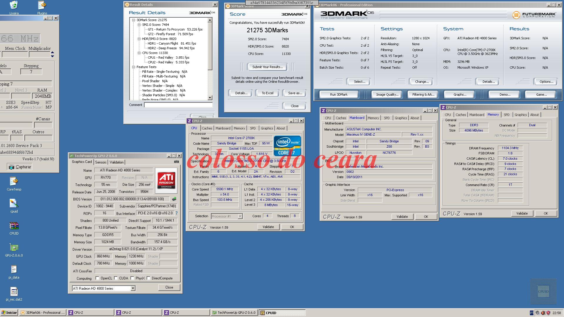
Task: Select GT1 - Return To Proxycon row
Action: pyautogui.click(x=175, y=29)
